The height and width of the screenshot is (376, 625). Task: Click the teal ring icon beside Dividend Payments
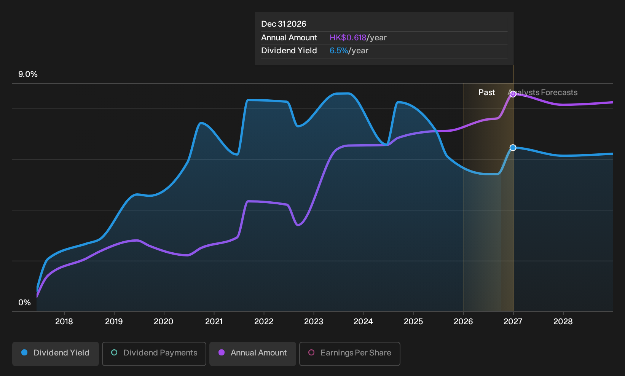[x=114, y=352]
